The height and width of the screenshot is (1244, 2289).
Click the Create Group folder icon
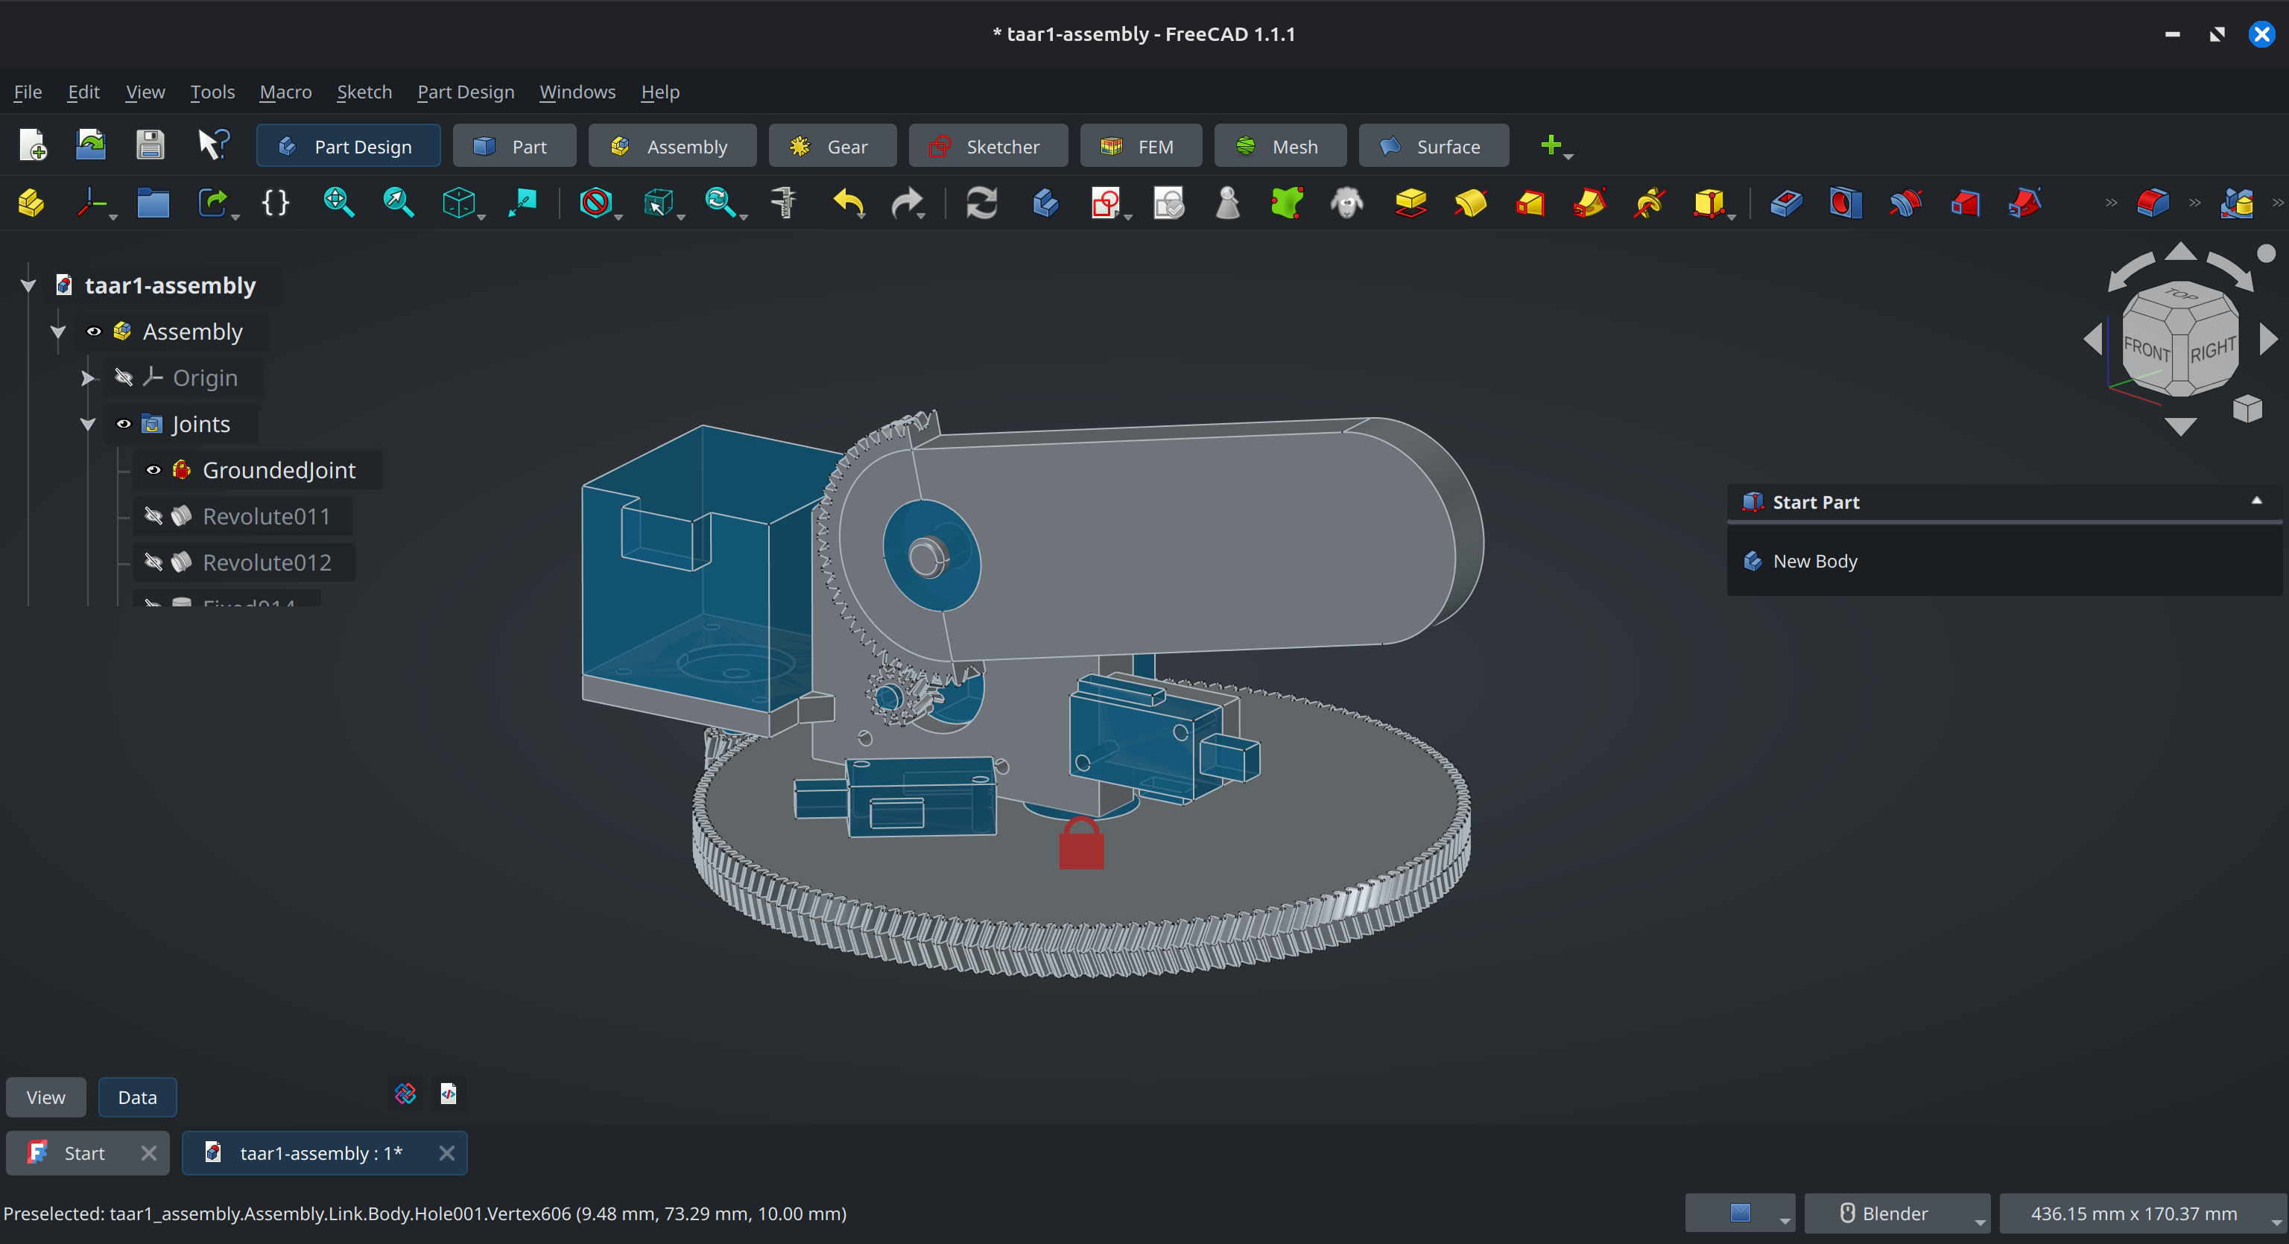[153, 203]
